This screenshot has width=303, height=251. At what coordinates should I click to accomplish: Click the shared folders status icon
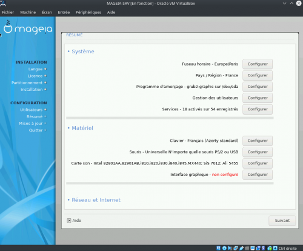click(247, 248)
